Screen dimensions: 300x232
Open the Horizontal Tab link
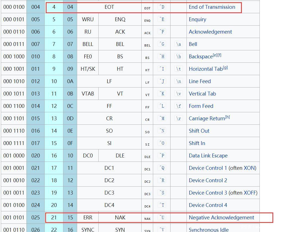(206, 69)
